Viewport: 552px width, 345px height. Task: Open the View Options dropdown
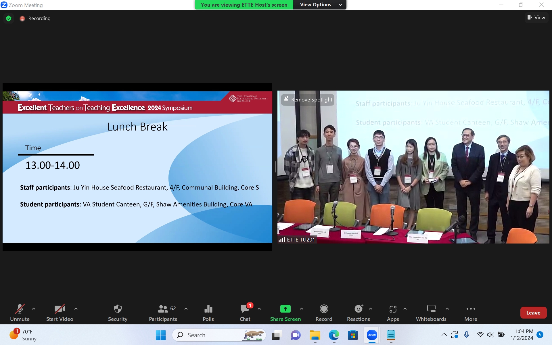[320, 5]
